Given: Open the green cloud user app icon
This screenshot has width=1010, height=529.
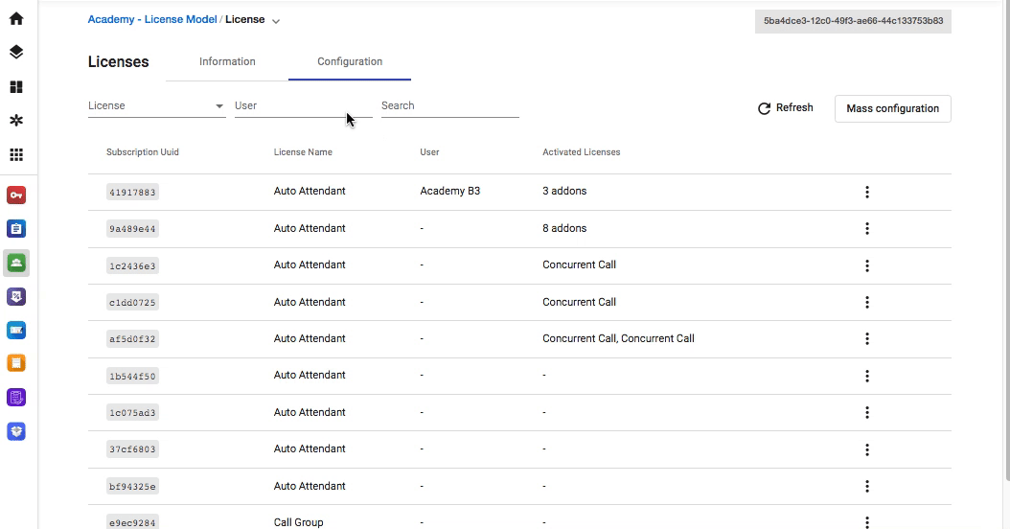Looking at the screenshot, I should tap(16, 263).
